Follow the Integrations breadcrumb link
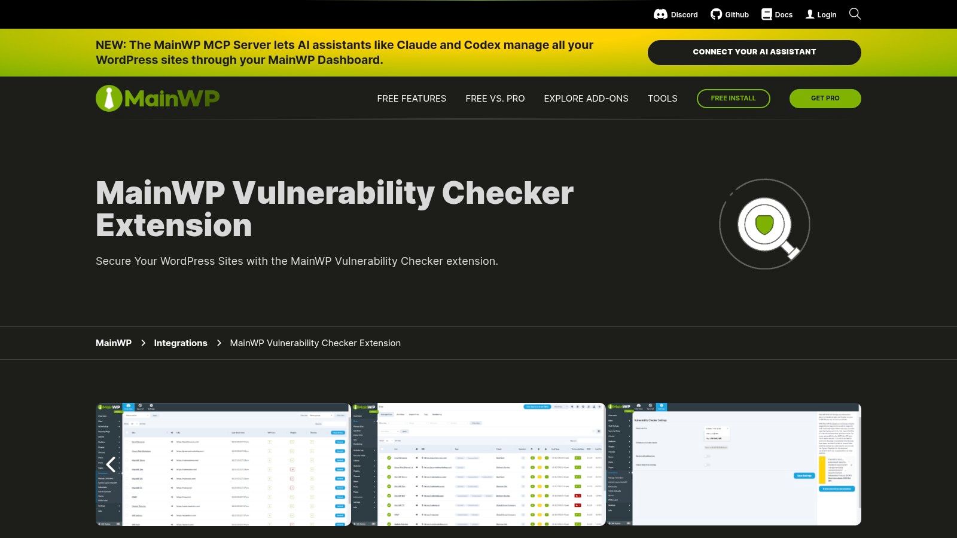Screen dimensions: 957x538 (x=181, y=343)
